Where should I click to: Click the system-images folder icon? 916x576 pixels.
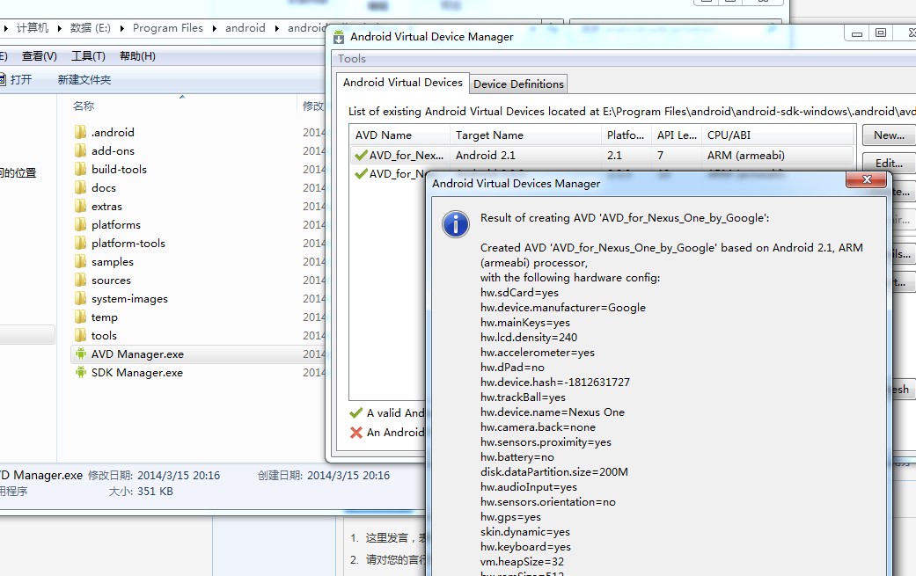(80, 299)
